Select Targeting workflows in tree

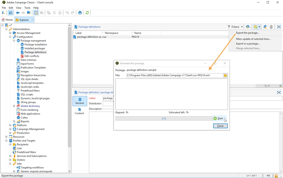[32, 168]
